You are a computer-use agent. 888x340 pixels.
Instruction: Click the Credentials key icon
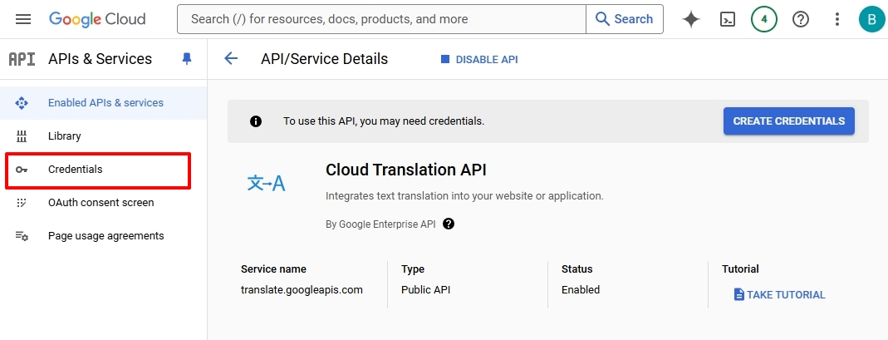(22, 170)
